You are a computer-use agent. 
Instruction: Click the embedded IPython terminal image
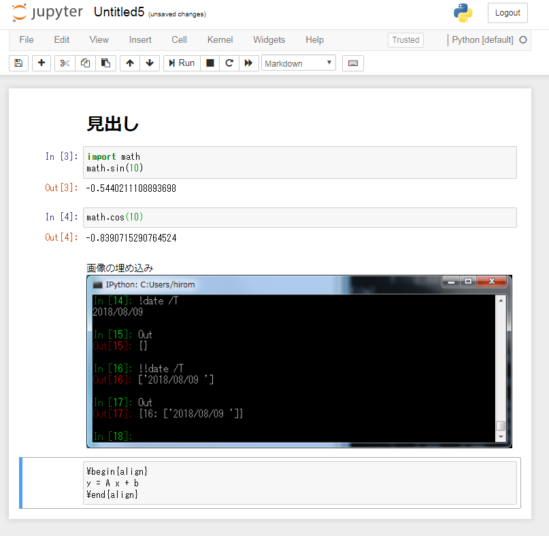click(x=299, y=362)
